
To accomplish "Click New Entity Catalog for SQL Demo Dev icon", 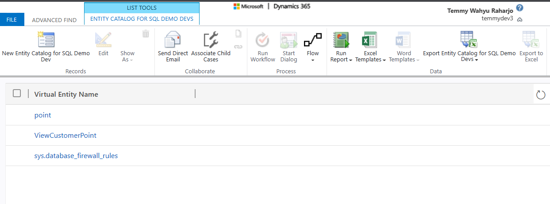I will pos(46,40).
